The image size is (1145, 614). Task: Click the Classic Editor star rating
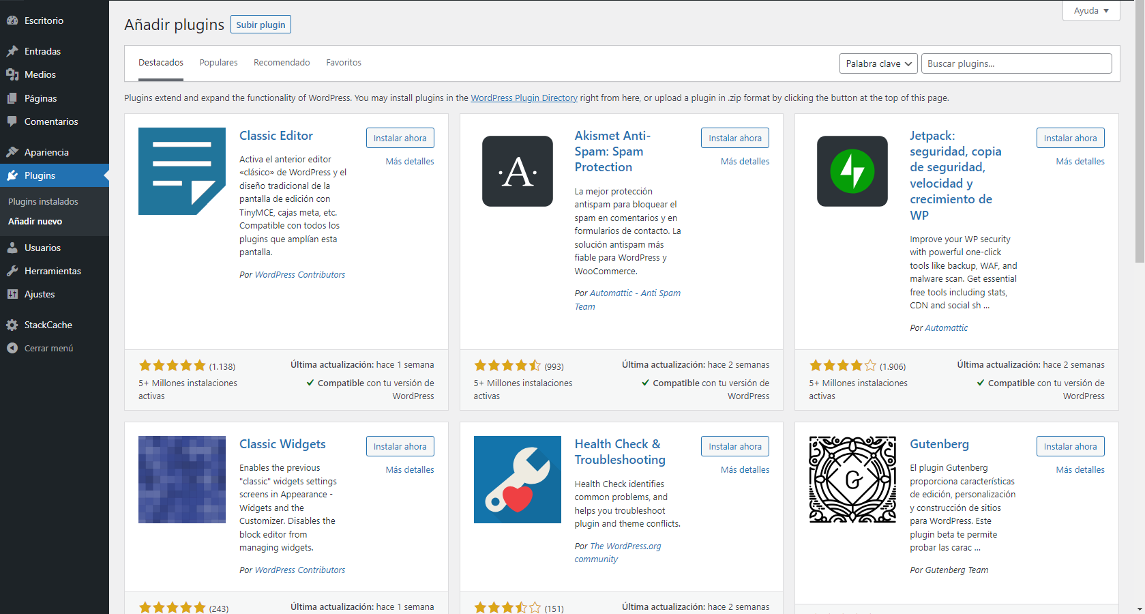(172, 366)
